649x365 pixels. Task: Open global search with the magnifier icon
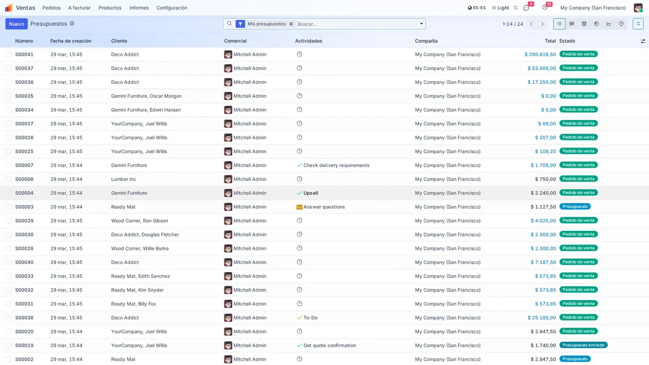[515, 8]
